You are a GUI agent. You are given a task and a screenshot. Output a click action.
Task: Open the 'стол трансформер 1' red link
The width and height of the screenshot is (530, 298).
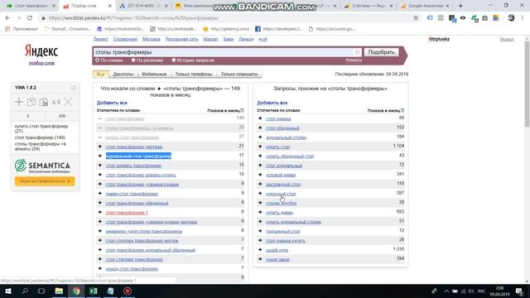127,213
